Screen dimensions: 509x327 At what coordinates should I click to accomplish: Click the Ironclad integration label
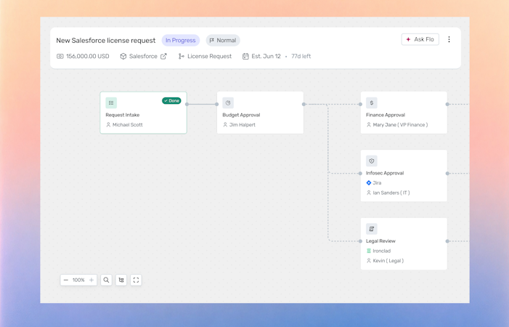381,251
